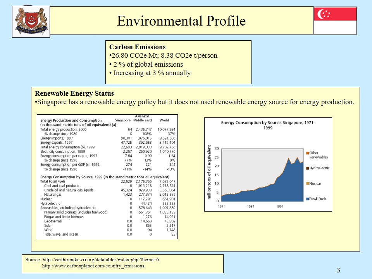Click the chart's y-axis label text
The height and width of the screenshot is (279, 372).
(x=209, y=172)
